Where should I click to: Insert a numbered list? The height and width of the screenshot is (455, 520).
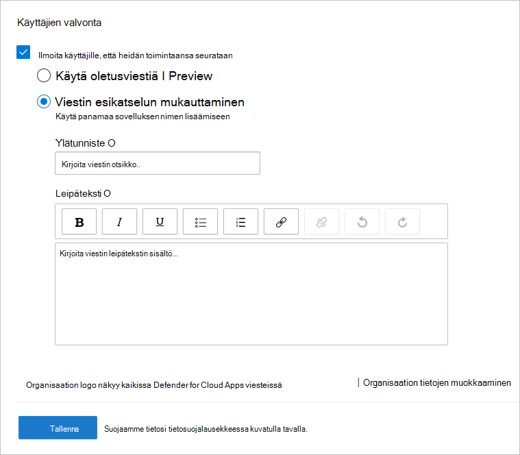(240, 221)
